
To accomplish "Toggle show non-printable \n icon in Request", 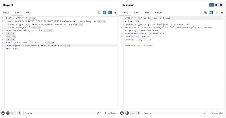I will (x=110, y=13).
